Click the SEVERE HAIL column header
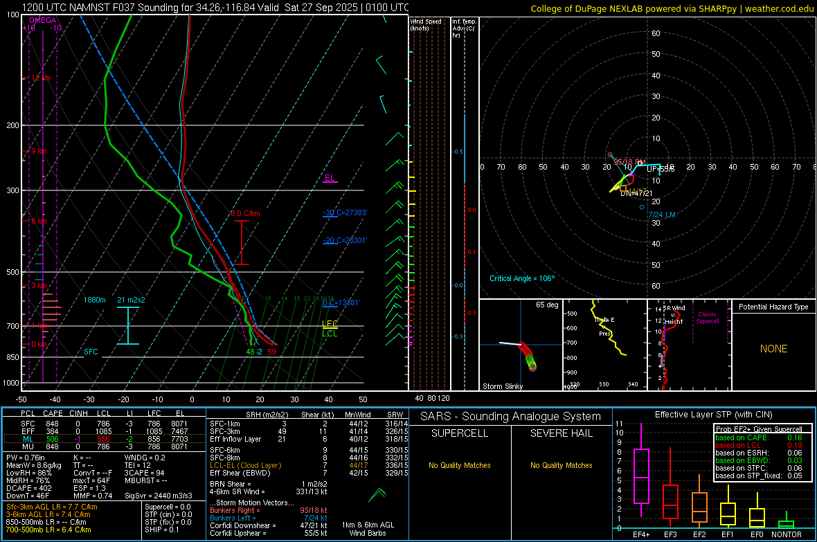 click(x=561, y=433)
